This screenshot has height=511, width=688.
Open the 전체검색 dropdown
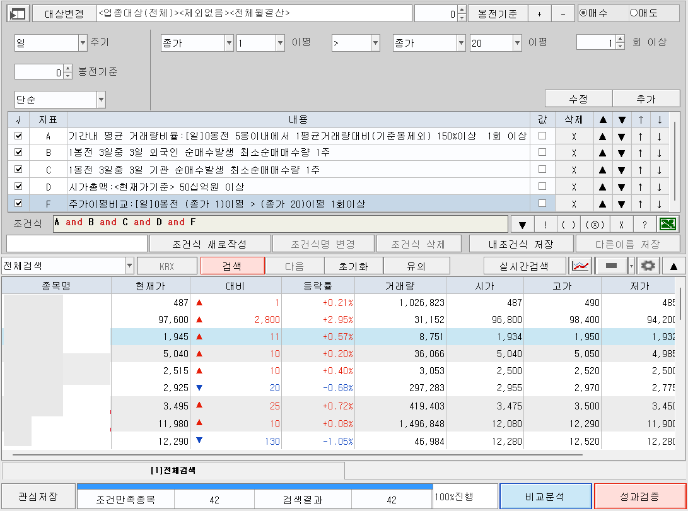(x=131, y=265)
